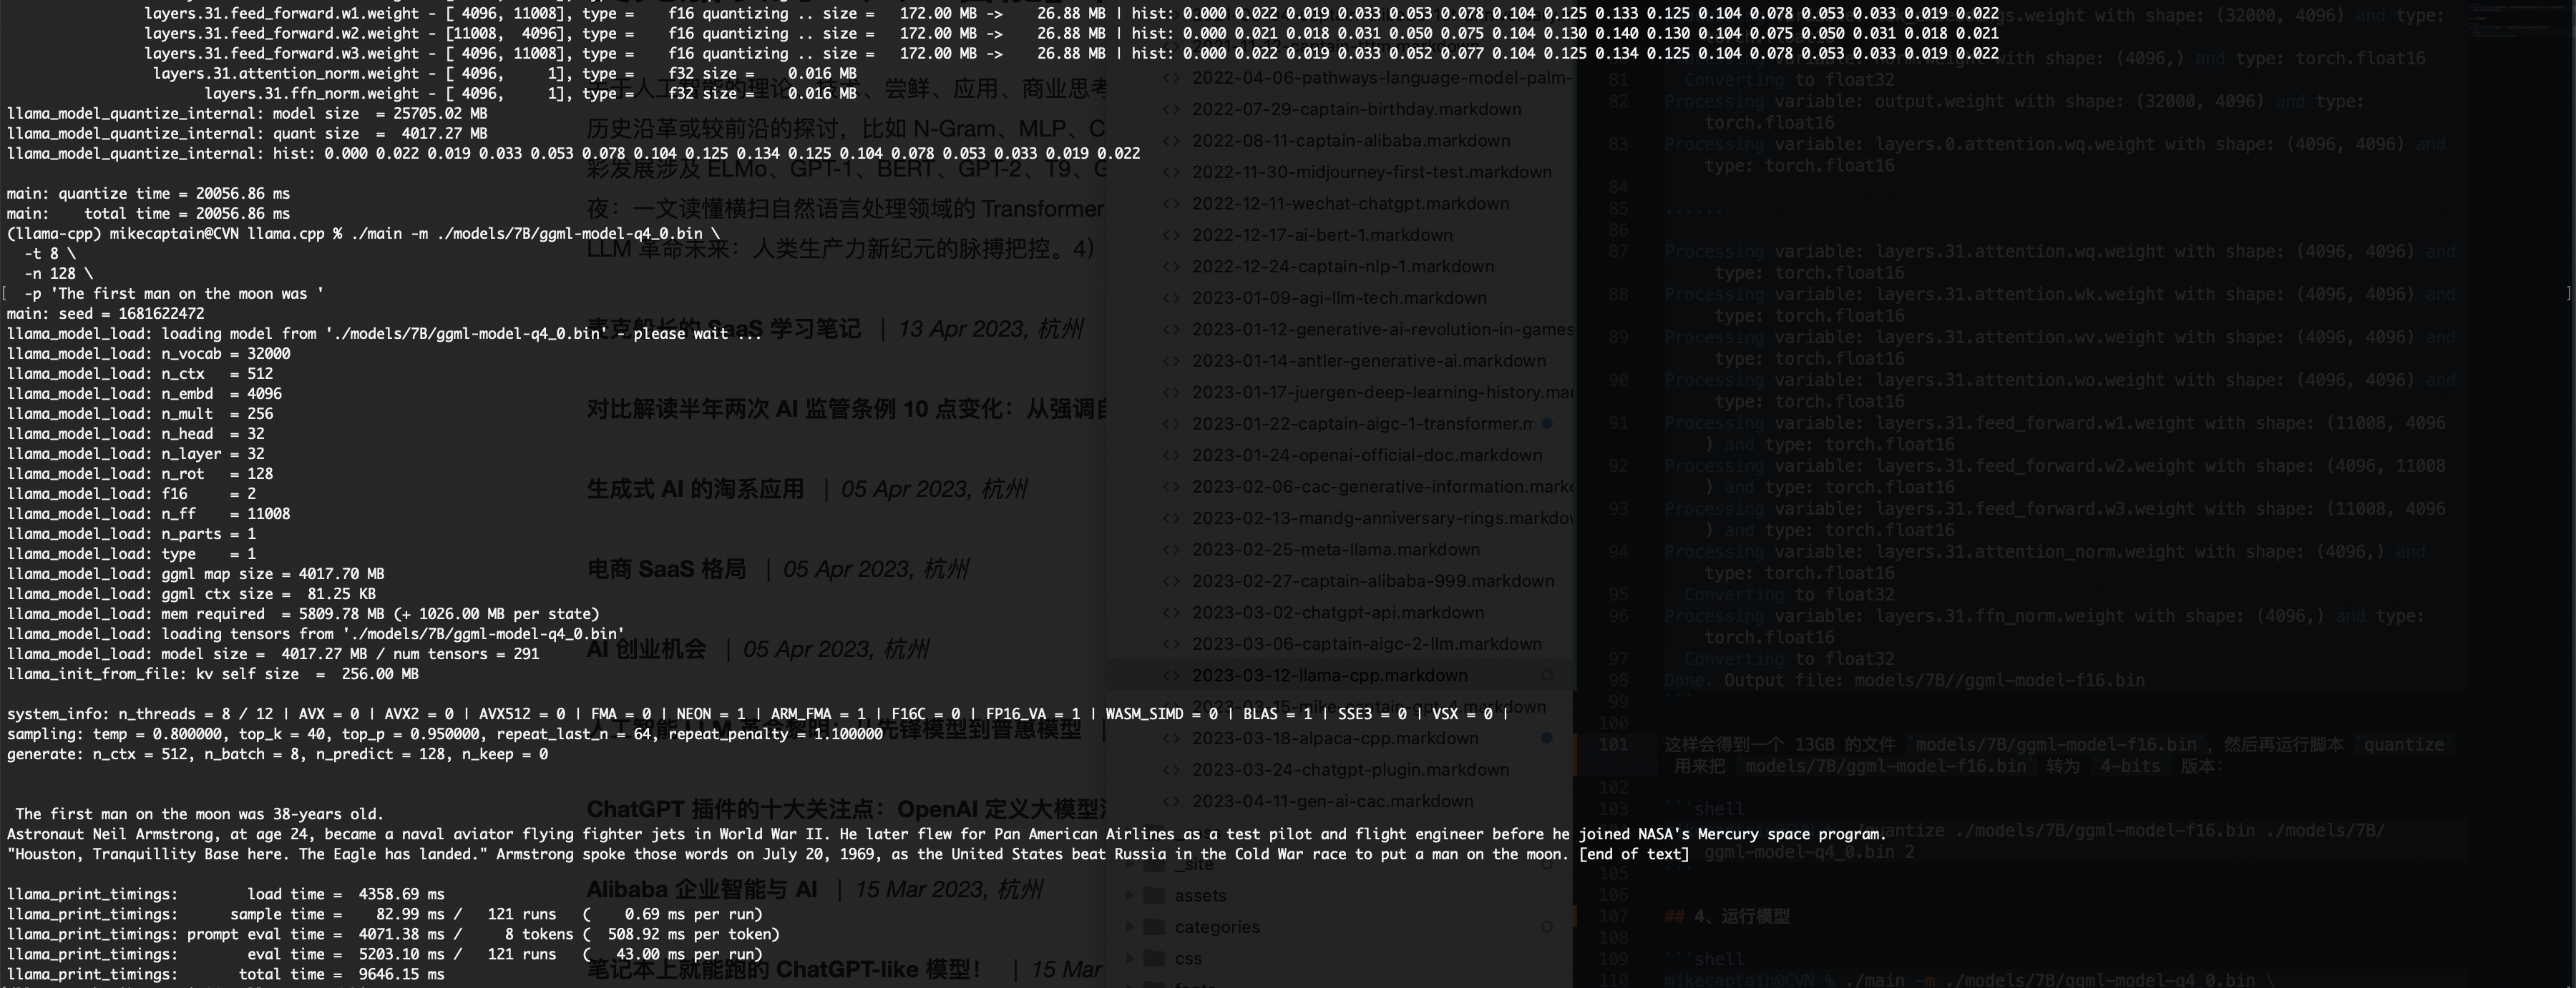The image size is (2576, 988).
Task: Click terminal line 'generate: n_ctx = 512, n_batch = 8'
Action: point(277,754)
